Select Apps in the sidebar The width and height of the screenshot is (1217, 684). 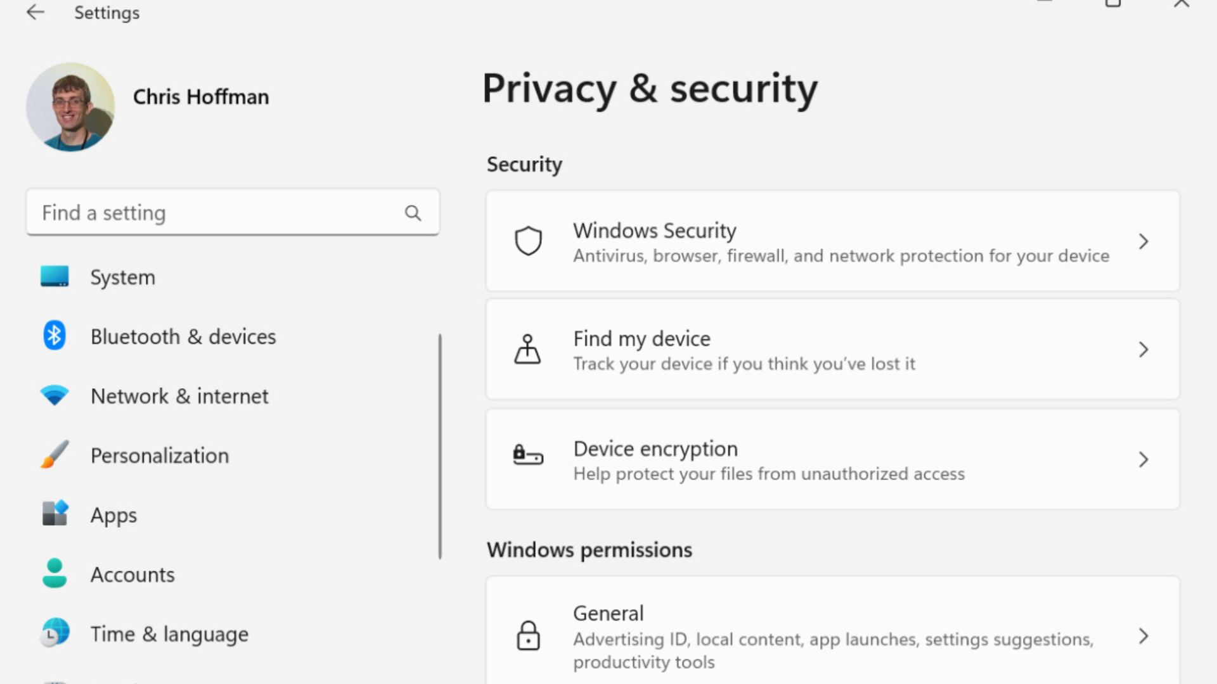click(113, 514)
